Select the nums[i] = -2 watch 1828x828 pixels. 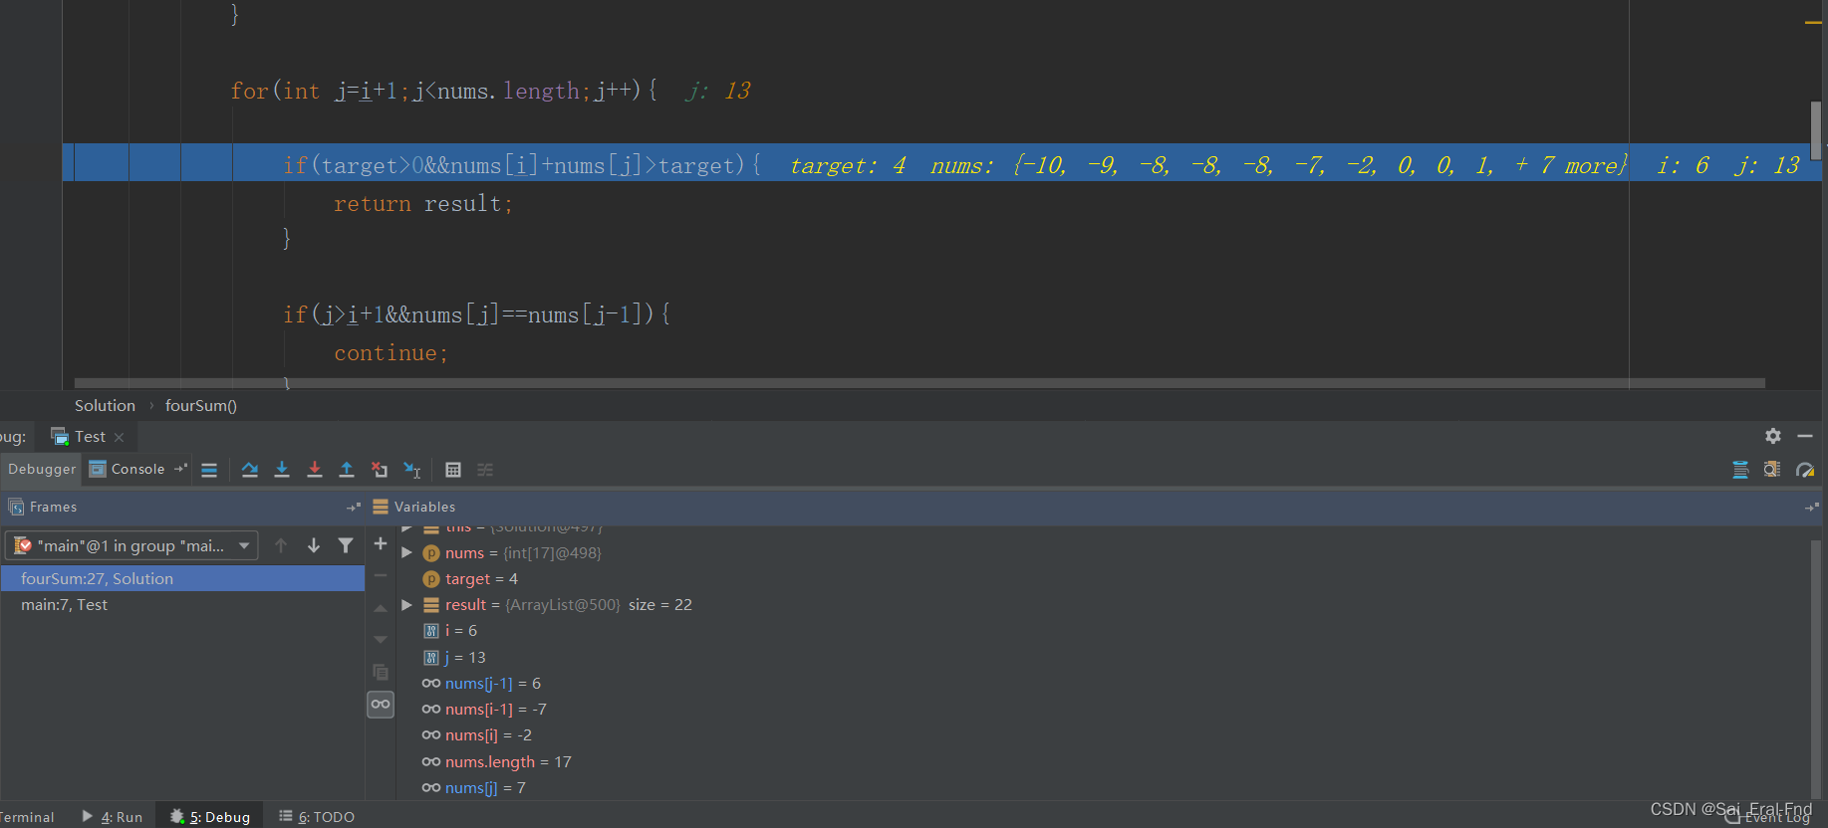[476, 735]
